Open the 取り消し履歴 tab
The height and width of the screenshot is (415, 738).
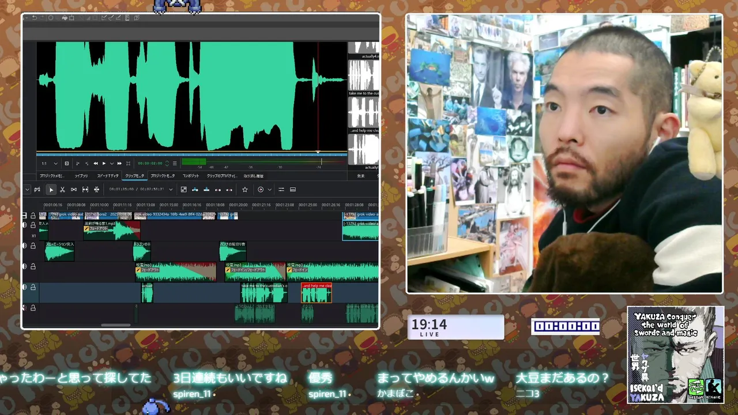point(253,176)
